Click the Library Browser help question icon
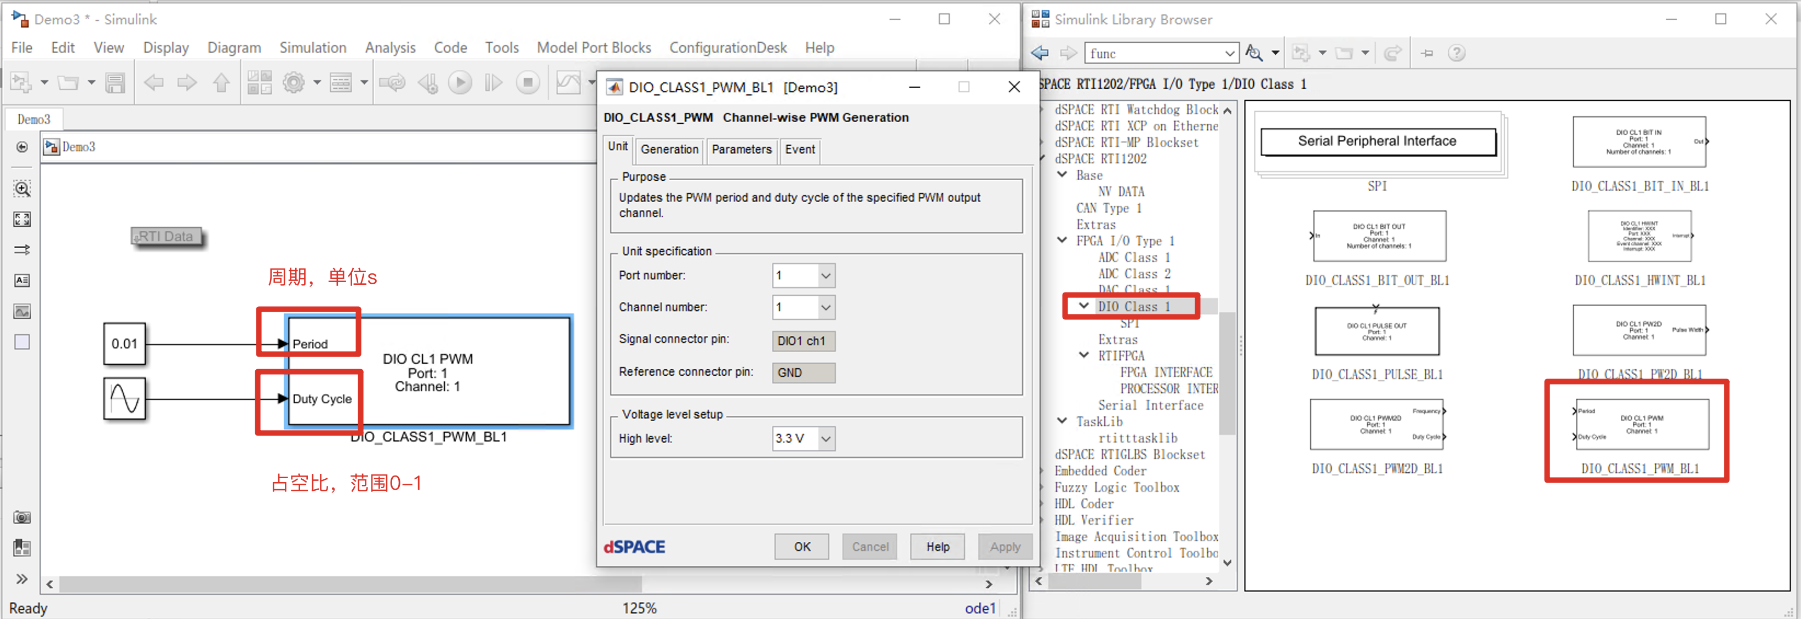The width and height of the screenshot is (1801, 619). point(1456,53)
